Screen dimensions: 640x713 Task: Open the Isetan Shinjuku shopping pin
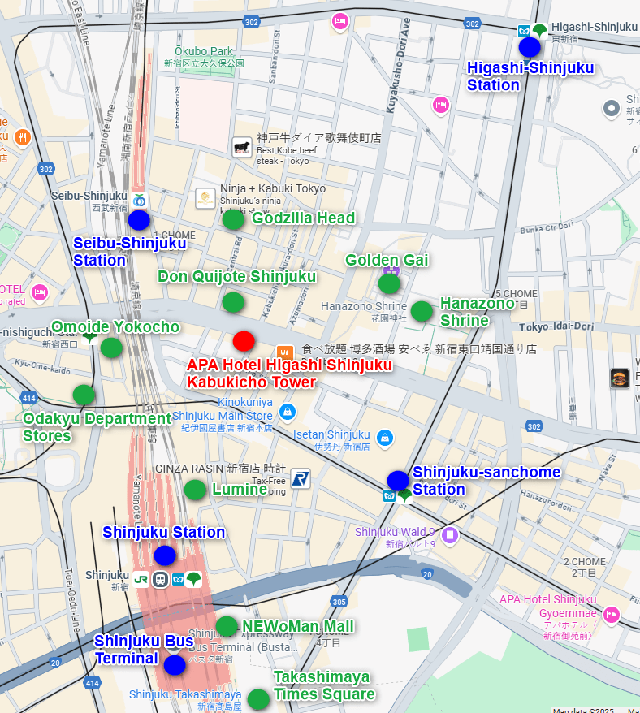click(385, 439)
